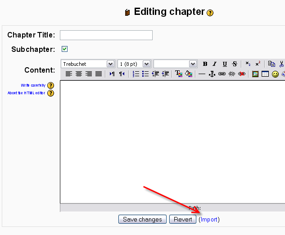Insert an image using the picture icon
Screen dimensions: 285x235
tap(255, 74)
